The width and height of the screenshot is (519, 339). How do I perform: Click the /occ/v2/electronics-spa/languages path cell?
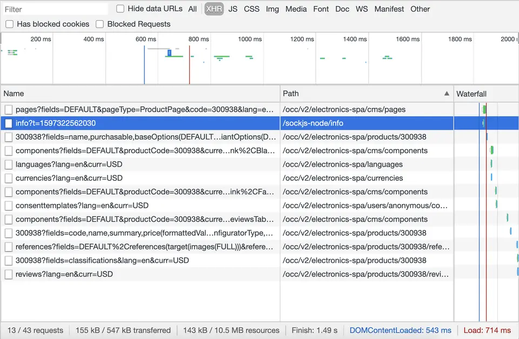click(x=367, y=164)
